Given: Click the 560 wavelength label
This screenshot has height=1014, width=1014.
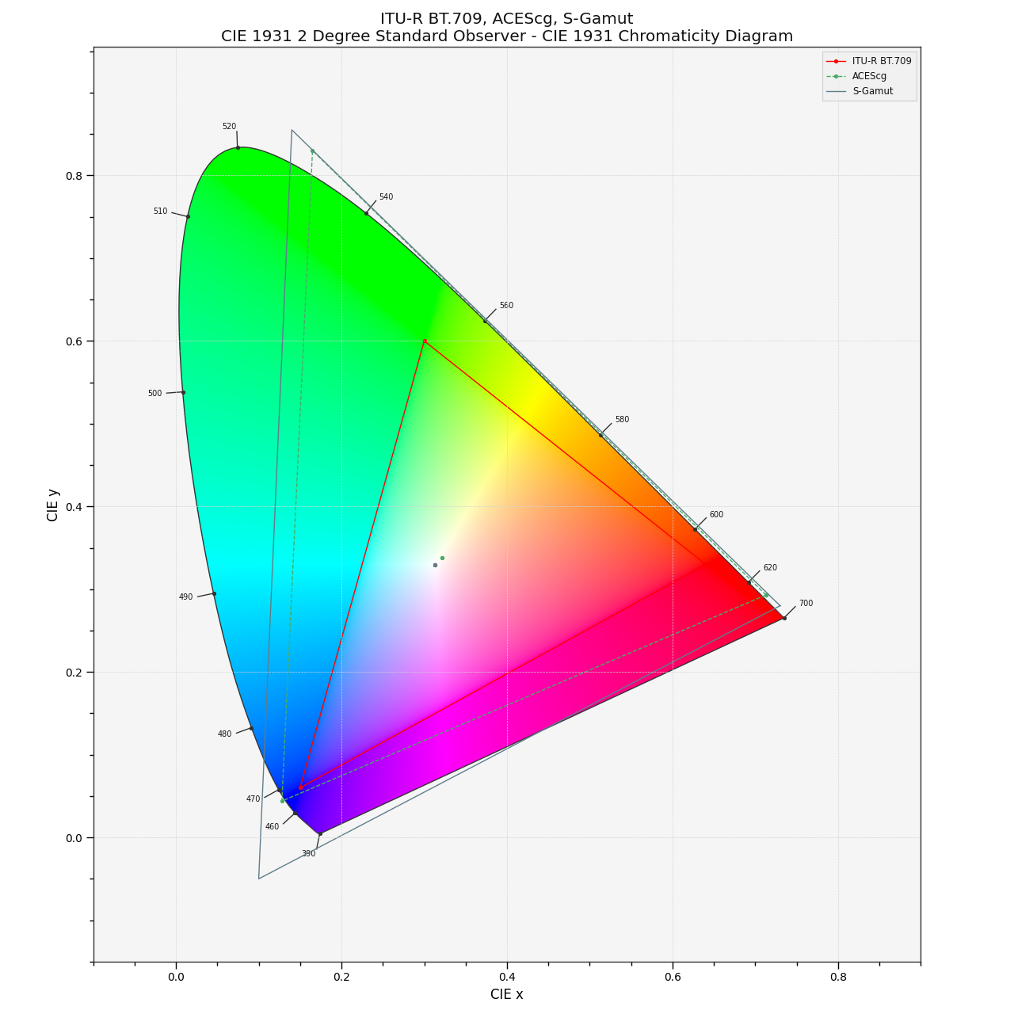Looking at the screenshot, I should 507,305.
